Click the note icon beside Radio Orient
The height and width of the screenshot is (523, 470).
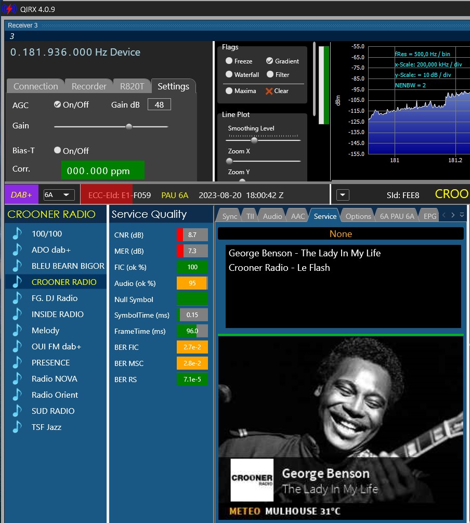click(x=17, y=395)
